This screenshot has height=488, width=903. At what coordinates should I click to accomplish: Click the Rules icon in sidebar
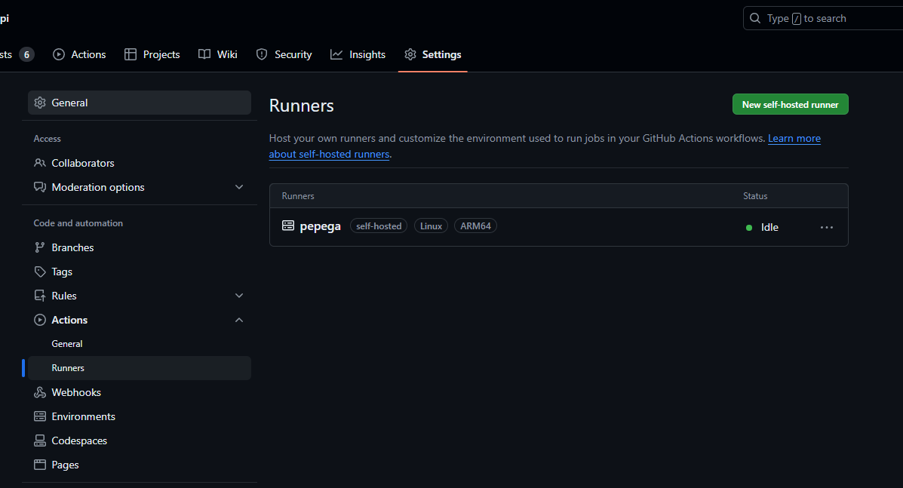pyautogui.click(x=40, y=296)
